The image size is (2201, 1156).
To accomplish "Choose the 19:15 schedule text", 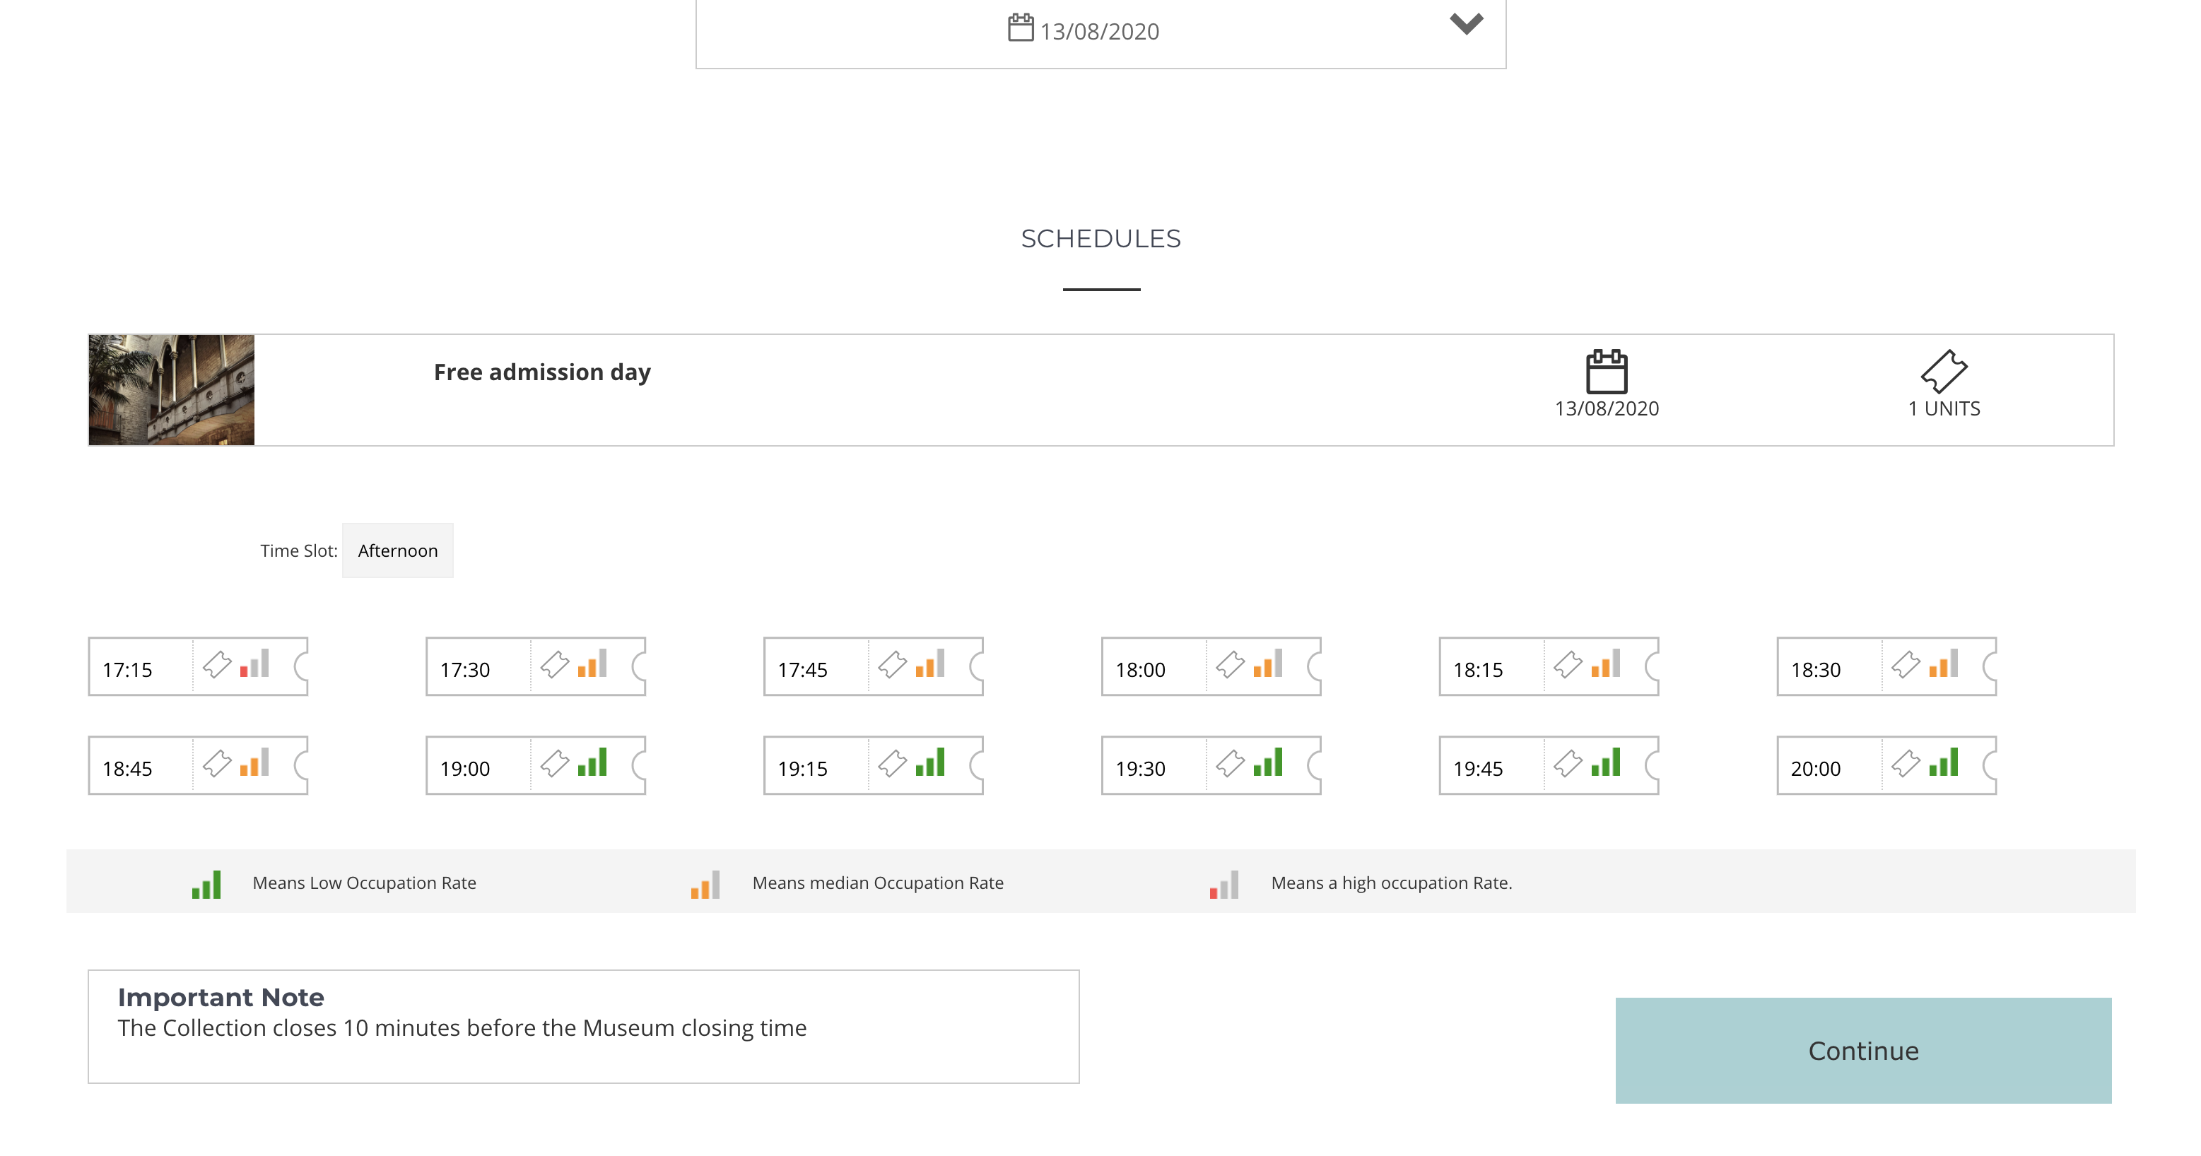I will (802, 769).
